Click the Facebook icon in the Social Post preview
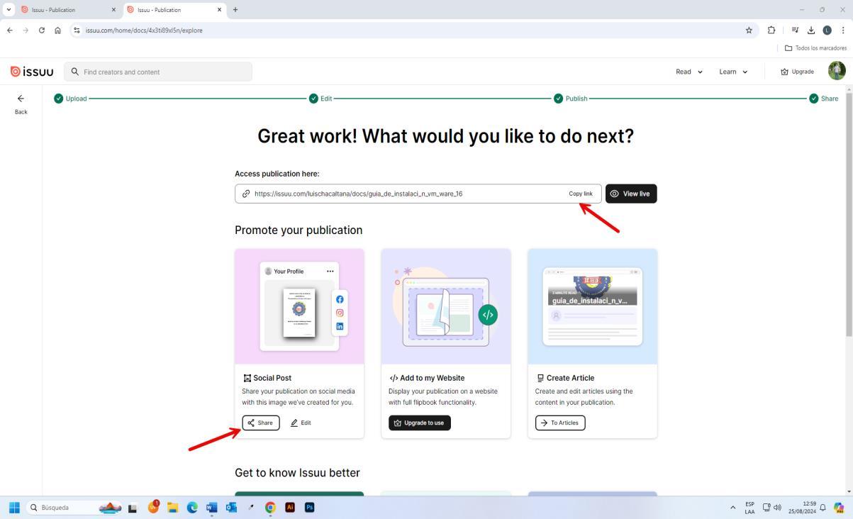Viewport: 853px width, 519px height. 340,299
